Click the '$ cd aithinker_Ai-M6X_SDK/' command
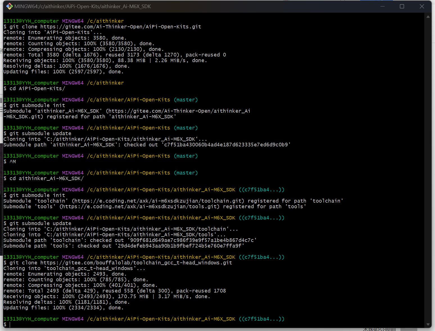Viewport: 435px width, 331px height. point(44,178)
